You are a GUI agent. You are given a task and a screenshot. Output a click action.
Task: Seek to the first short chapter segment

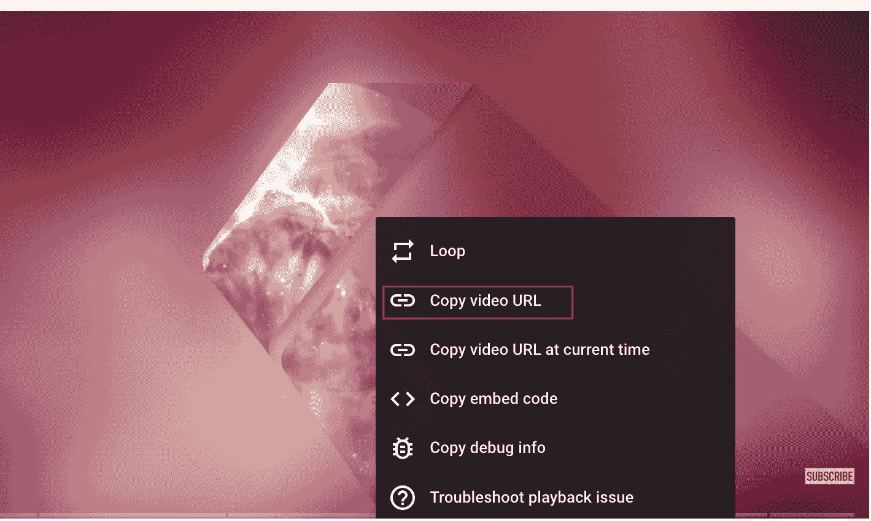coord(18,515)
